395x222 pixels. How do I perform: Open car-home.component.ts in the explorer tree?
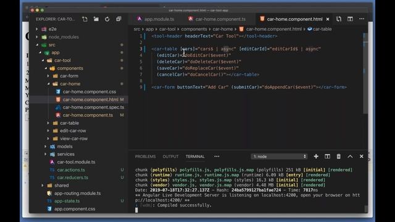click(88, 115)
